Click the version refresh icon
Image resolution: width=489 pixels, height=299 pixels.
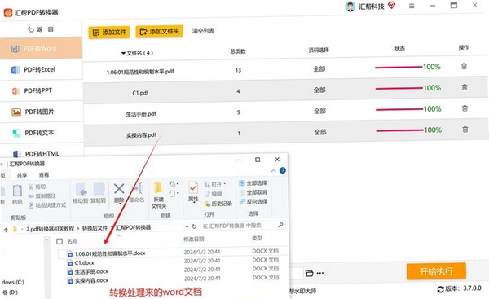click(440, 289)
